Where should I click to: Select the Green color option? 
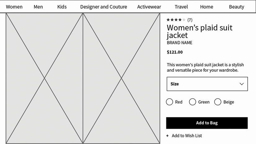[x=192, y=102]
